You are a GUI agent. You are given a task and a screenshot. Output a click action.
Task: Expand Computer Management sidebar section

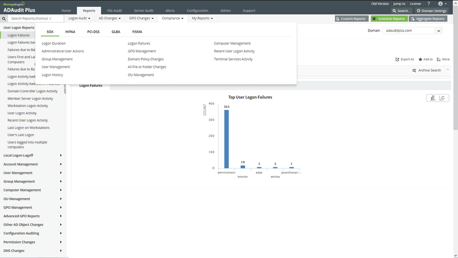33,190
